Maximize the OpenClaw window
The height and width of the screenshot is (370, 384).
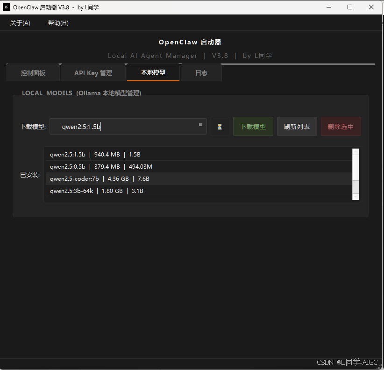350,7
